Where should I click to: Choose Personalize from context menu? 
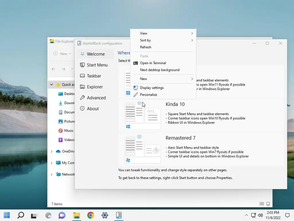[x=163, y=94]
